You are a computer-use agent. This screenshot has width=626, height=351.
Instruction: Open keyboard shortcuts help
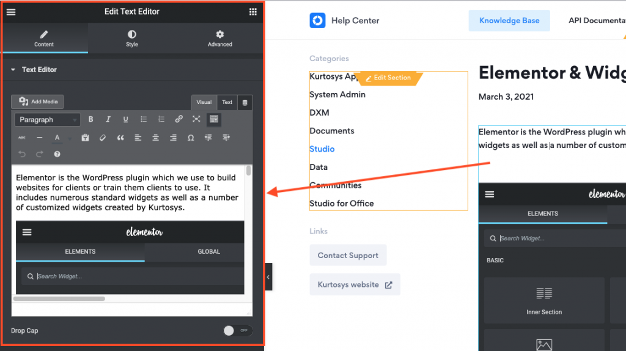tap(57, 154)
